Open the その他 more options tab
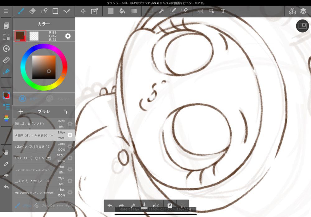 coord(65,206)
